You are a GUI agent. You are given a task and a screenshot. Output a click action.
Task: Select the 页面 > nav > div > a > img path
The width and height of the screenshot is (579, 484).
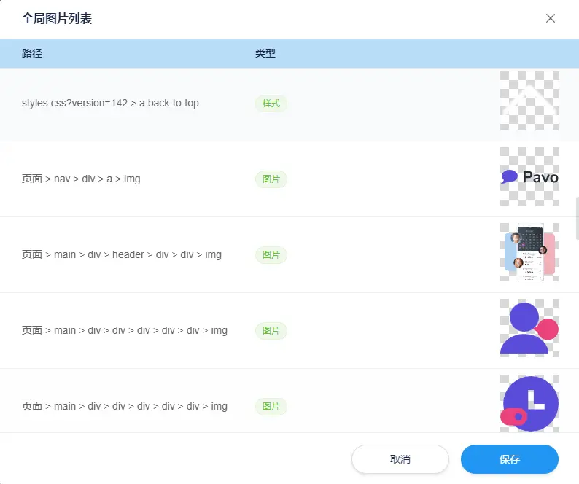81,179
